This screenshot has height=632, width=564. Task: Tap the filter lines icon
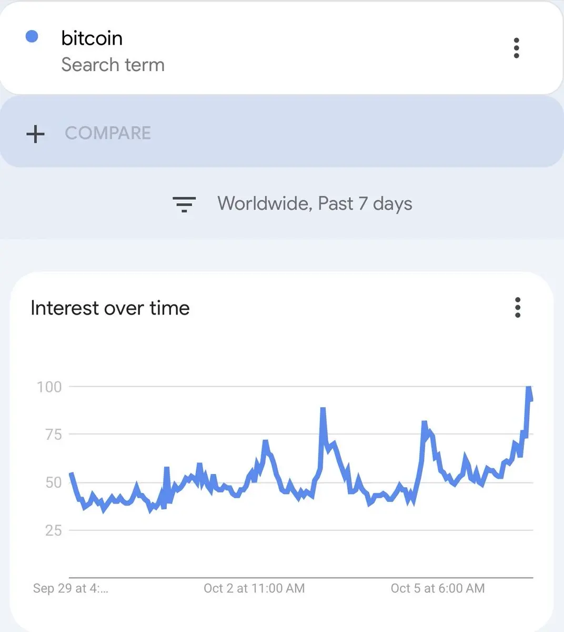click(x=184, y=204)
